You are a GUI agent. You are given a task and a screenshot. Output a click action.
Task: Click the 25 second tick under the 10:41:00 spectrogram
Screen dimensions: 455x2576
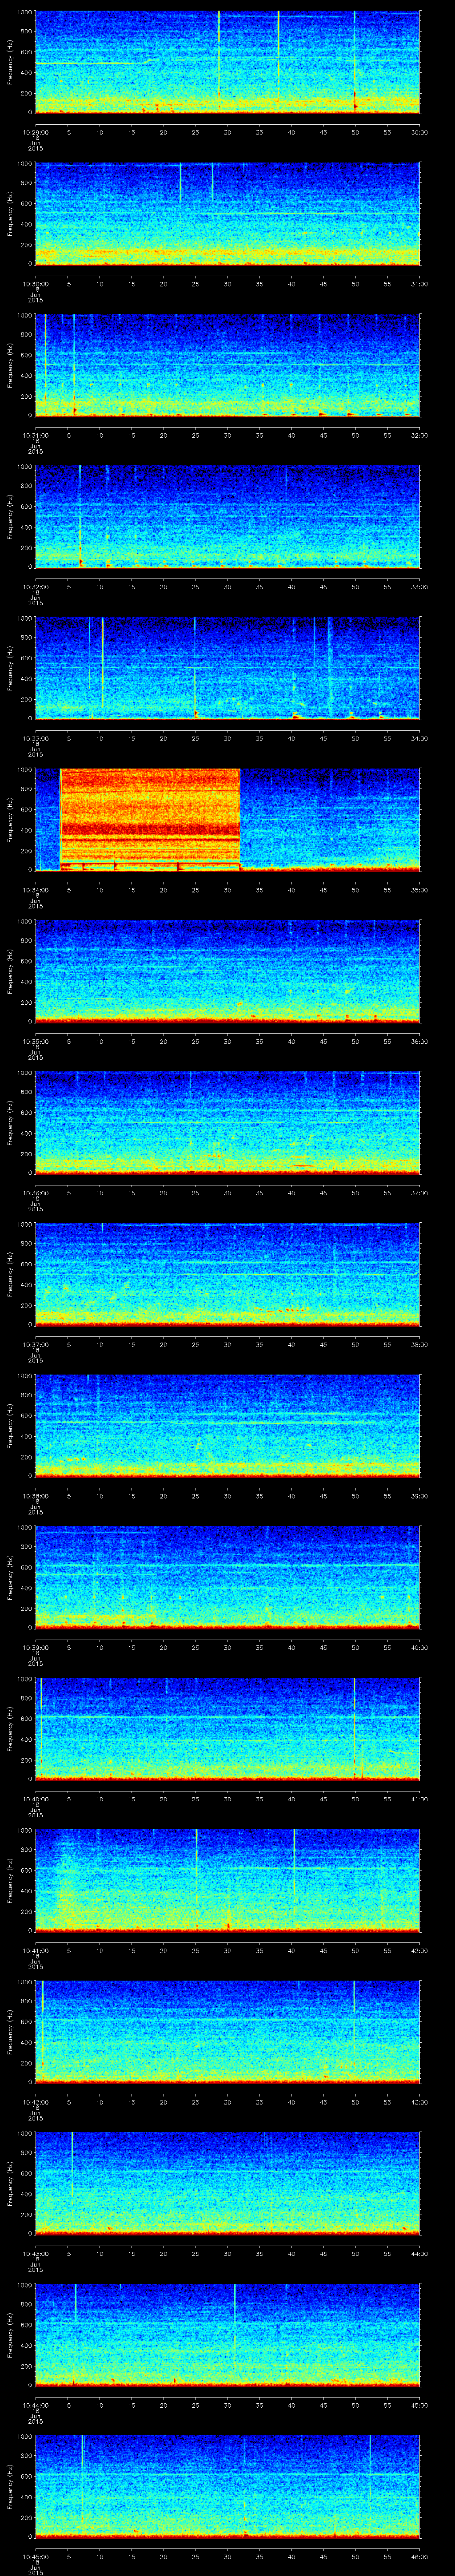[x=195, y=1950]
